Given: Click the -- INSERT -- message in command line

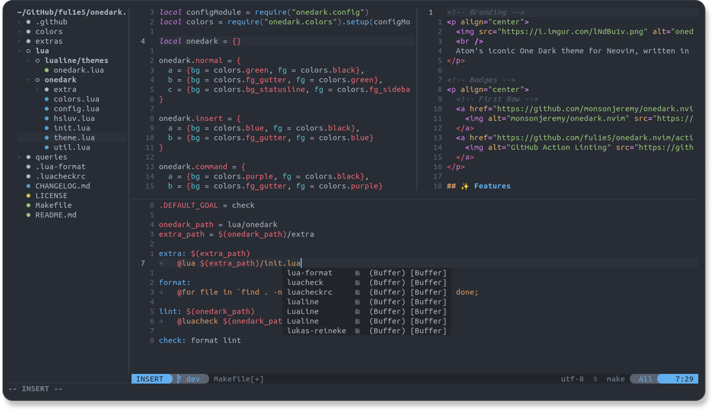Looking at the screenshot, I should tap(36, 389).
